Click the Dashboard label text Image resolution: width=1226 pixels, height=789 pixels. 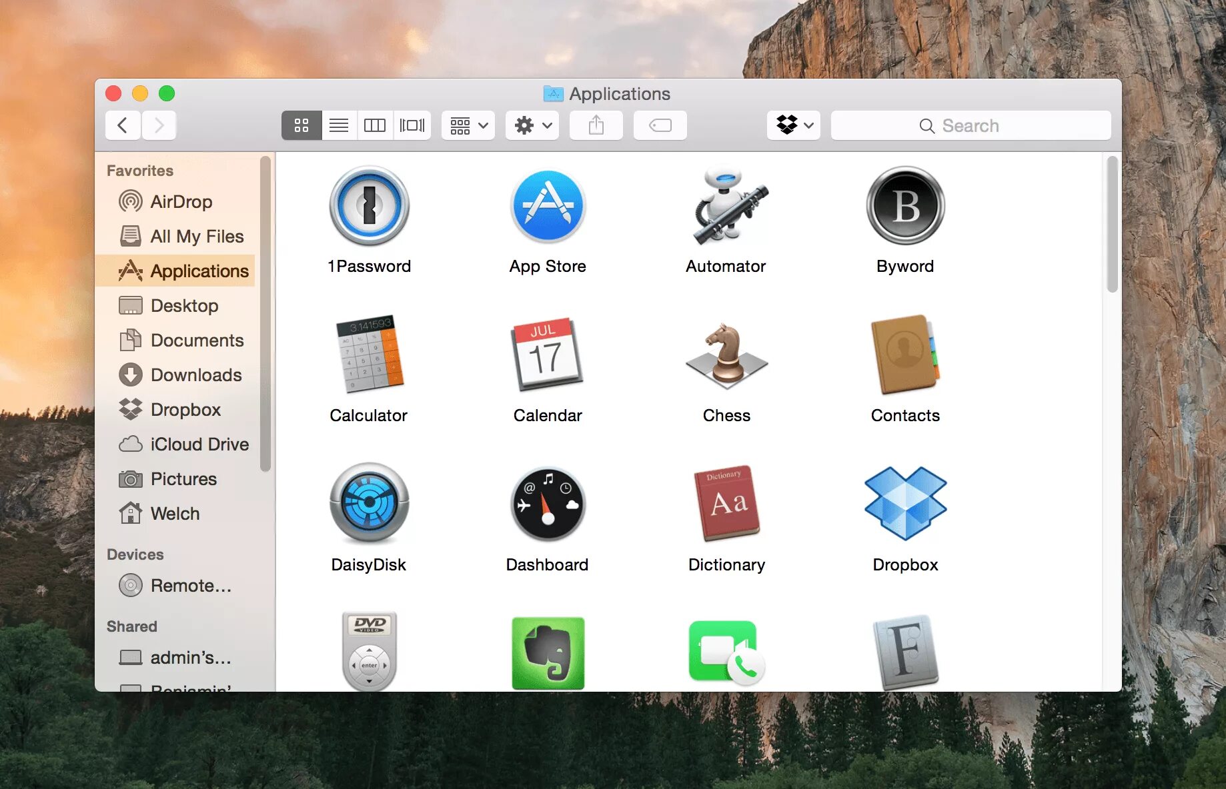pos(547,564)
